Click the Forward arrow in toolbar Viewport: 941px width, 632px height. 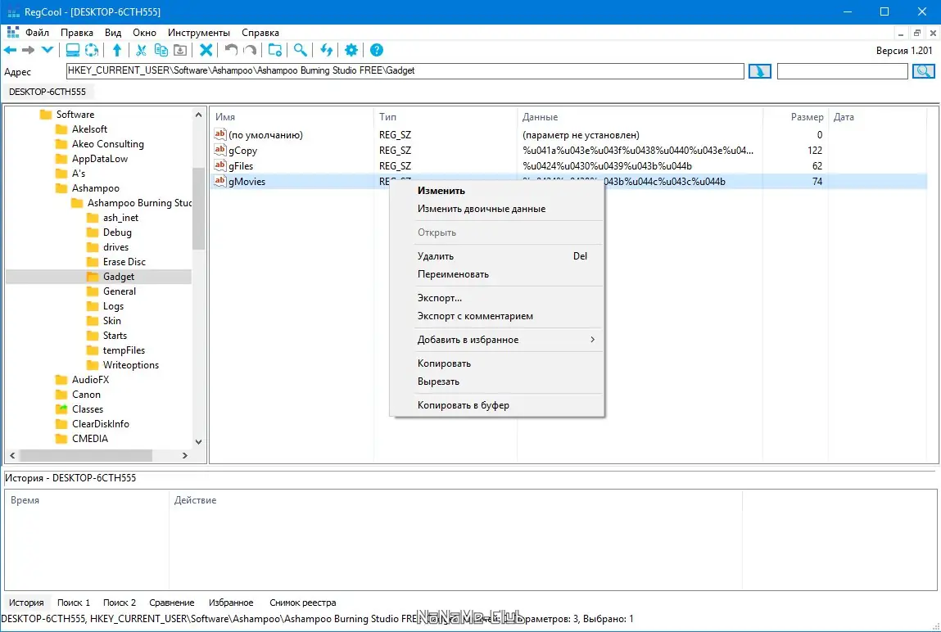(28, 51)
